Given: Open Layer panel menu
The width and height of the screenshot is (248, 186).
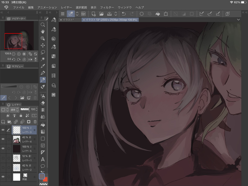Looking at the screenshot, I should pos(3,104).
